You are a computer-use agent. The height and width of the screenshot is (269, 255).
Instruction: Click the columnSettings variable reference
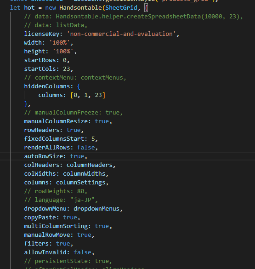tap(80, 183)
